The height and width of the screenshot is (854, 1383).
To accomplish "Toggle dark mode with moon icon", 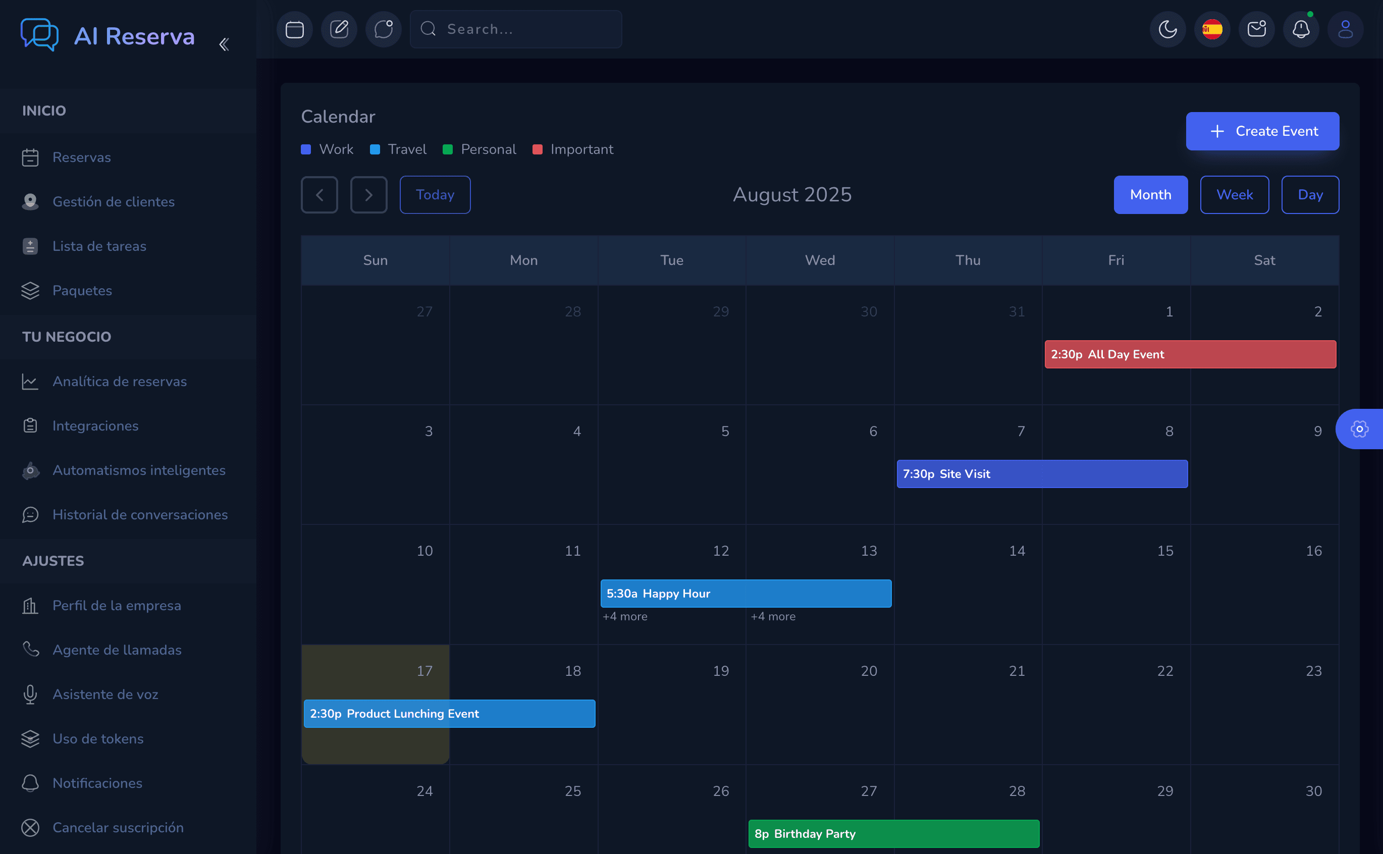I will point(1167,29).
